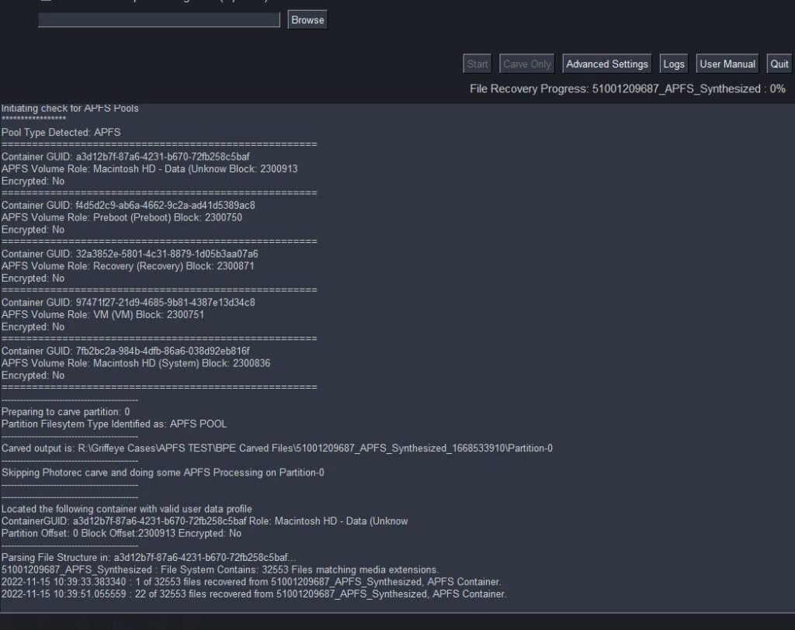Select Container GUID 97471f27-21d9-4685 line
Image resolution: width=795 pixels, height=630 pixels.
point(128,303)
